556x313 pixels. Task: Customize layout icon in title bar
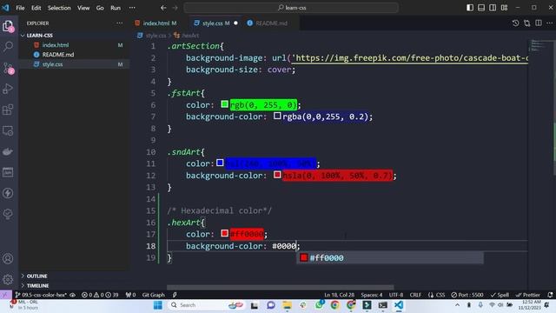pos(504,8)
